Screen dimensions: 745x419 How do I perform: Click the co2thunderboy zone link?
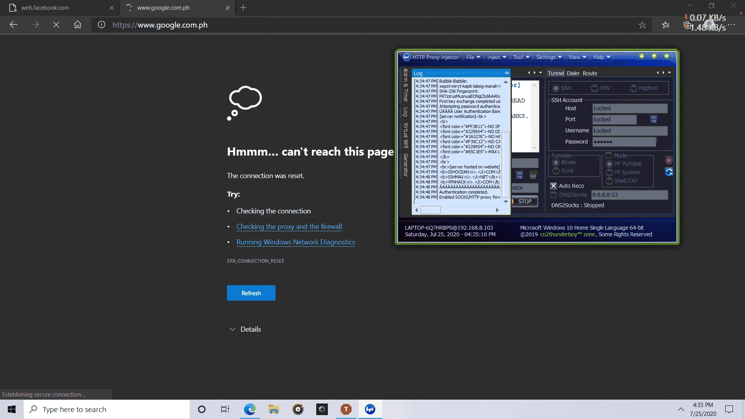[x=567, y=234]
